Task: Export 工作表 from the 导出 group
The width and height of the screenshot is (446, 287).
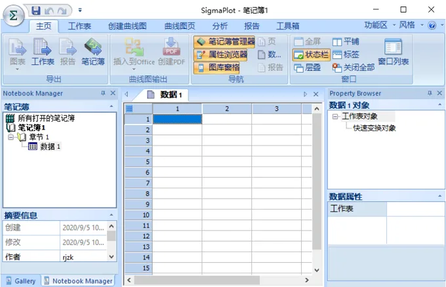Action: click(x=43, y=52)
